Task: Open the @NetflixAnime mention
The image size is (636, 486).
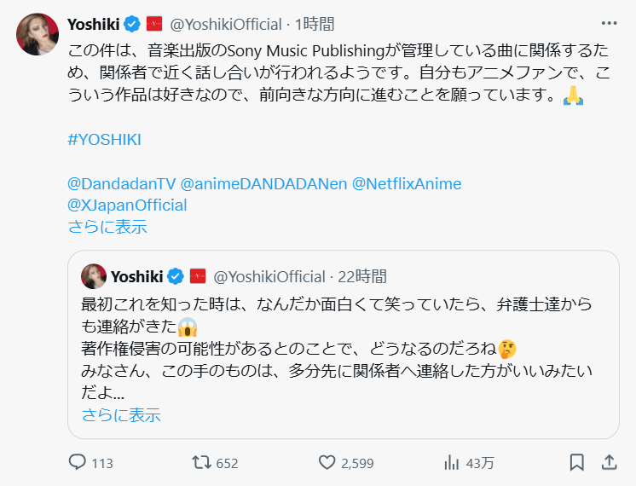Action: (x=407, y=184)
